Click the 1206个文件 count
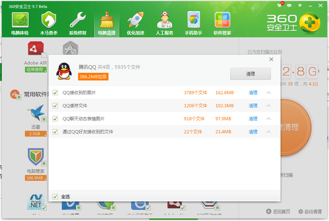 196,105
